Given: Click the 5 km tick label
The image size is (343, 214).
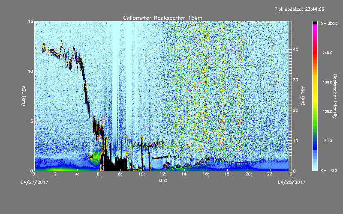Looking at the screenshot, I should click(32, 121).
